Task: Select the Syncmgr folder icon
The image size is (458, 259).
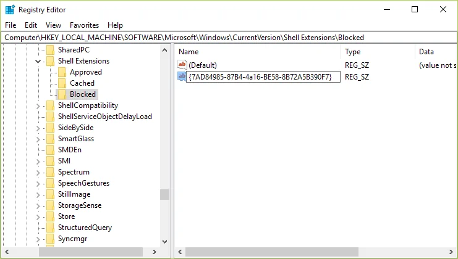Action: [50, 239]
